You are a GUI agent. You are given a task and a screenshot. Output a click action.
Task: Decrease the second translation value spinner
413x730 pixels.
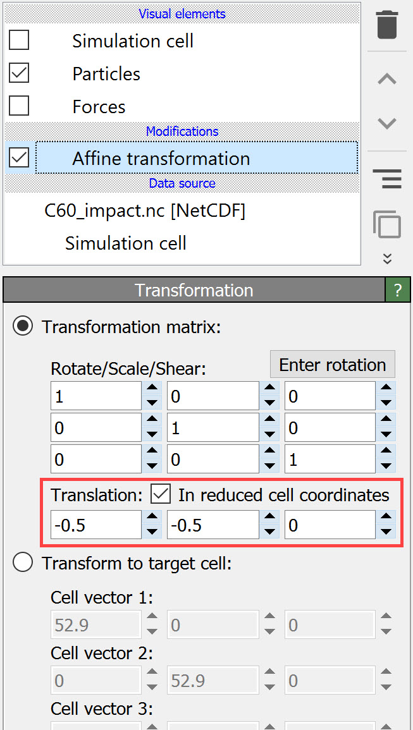point(269,532)
